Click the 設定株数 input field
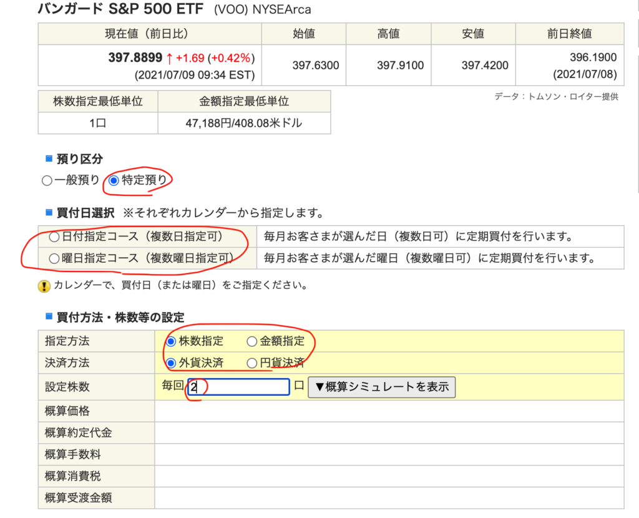The width and height of the screenshot is (639, 518). (238, 387)
